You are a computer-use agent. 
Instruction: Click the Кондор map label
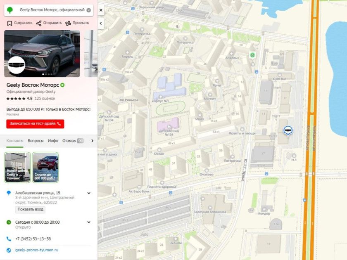[264, 214]
